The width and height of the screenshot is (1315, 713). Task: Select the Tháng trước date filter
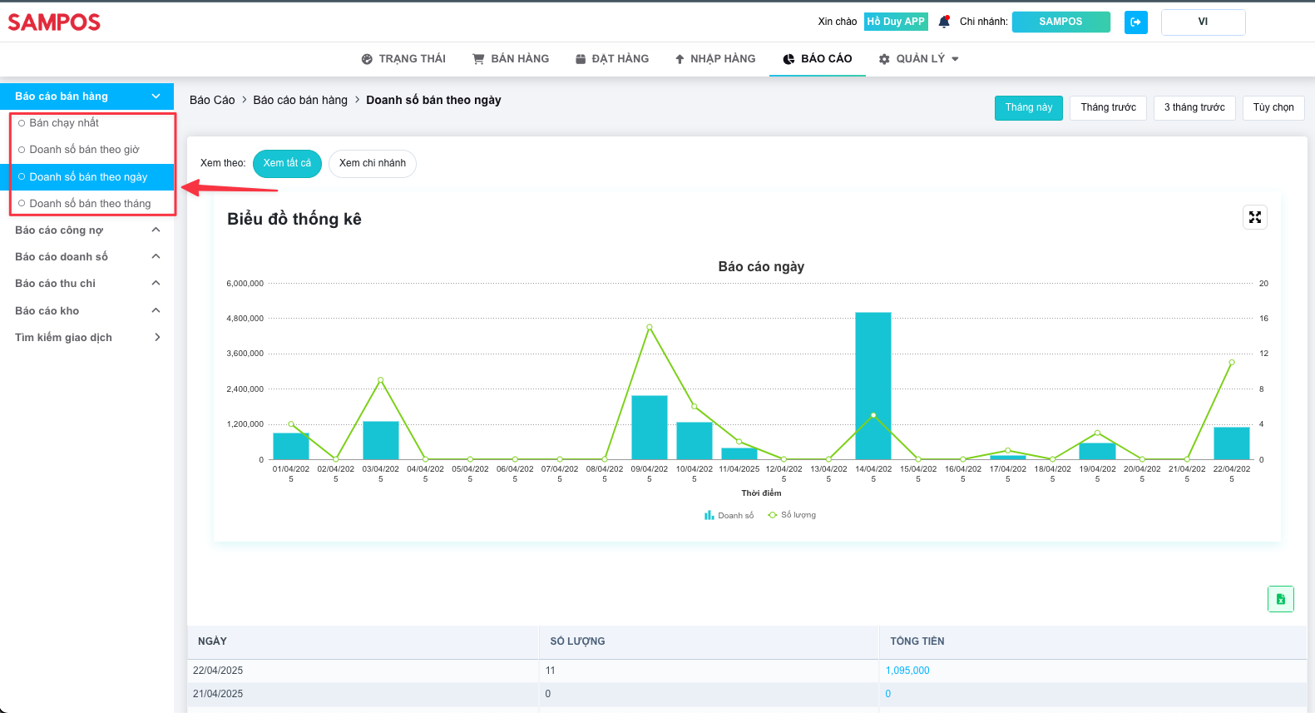[x=1108, y=107]
